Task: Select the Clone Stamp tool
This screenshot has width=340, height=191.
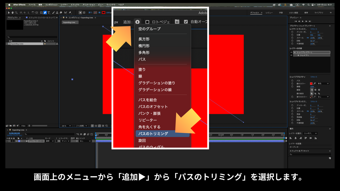Action: pyautogui.click(x=57, y=12)
